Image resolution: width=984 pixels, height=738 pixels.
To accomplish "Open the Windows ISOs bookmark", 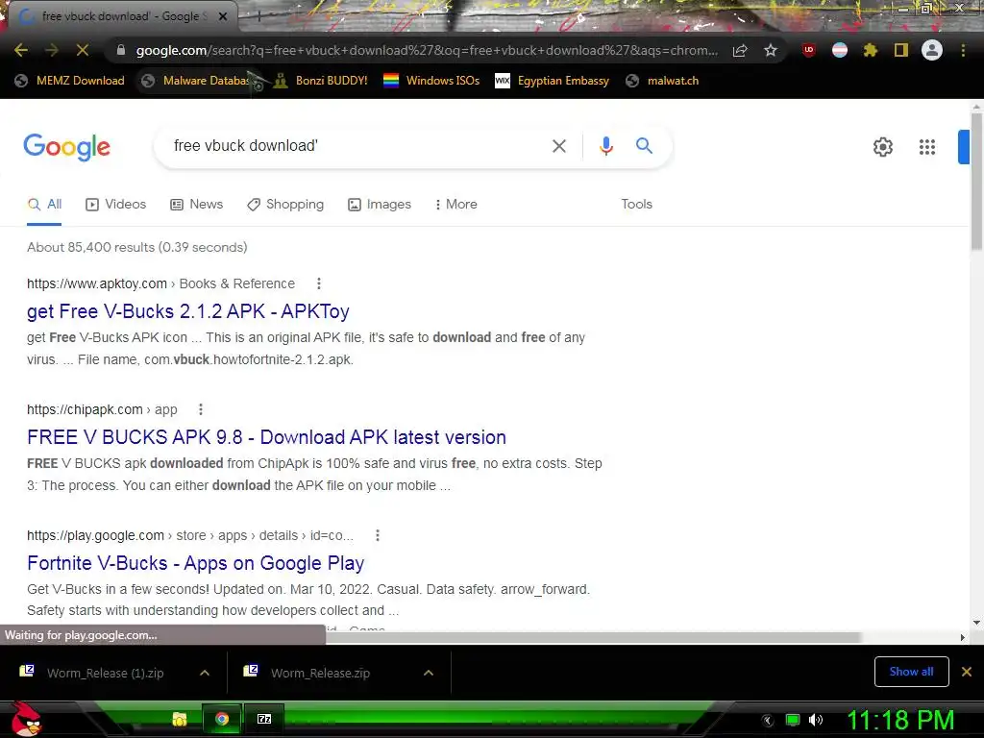I will click(431, 81).
